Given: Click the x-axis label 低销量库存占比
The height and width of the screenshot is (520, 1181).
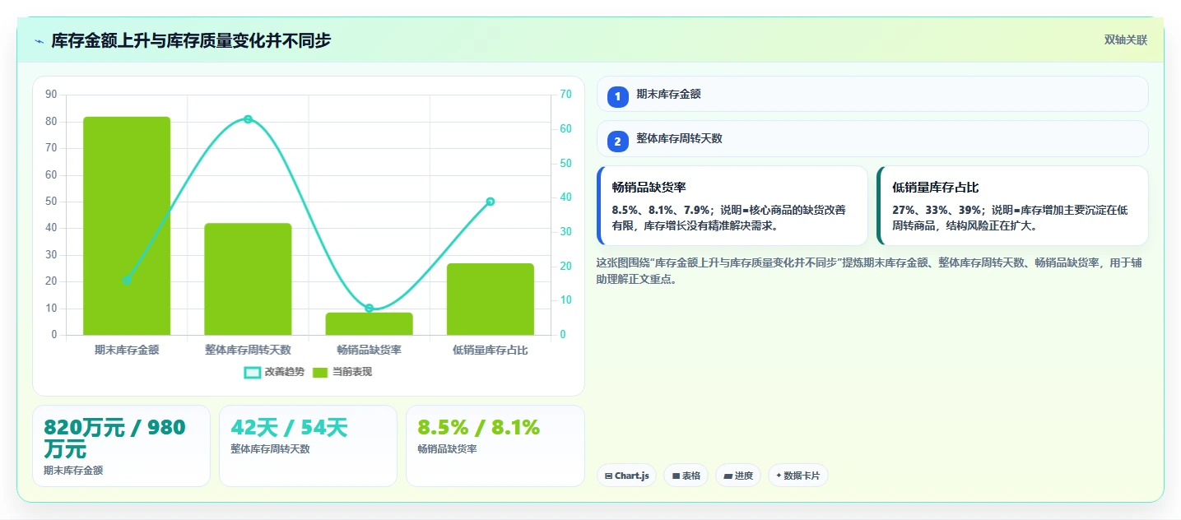Looking at the screenshot, I should pyautogui.click(x=491, y=350).
